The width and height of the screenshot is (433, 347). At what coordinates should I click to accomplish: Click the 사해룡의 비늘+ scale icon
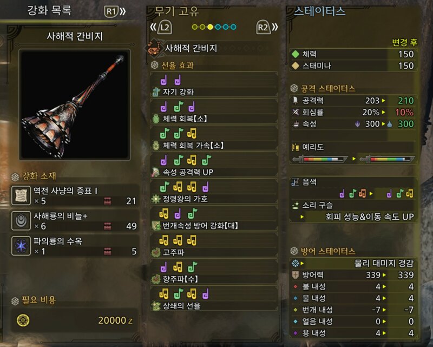tap(21, 220)
